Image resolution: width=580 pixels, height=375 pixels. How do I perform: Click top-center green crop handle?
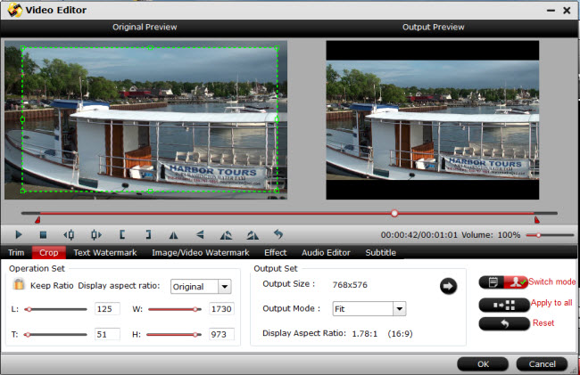pyautogui.click(x=150, y=47)
